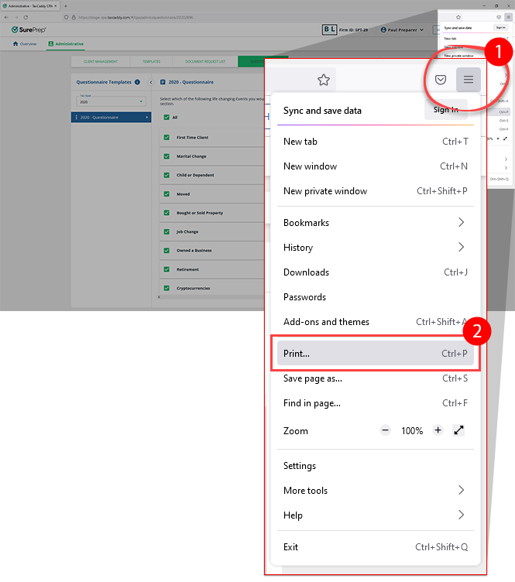The height and width of the screenshot is (582, 515).
Task: Toggle full screen with the arrows icon
Action: pos(459,430)
